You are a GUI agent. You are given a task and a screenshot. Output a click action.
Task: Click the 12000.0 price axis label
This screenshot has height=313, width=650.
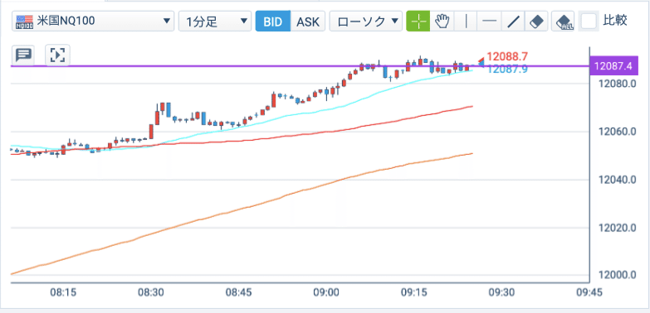[618, 276]
